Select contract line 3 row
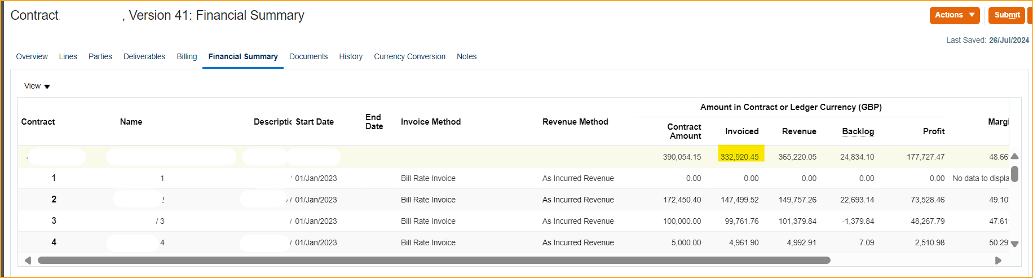This screenshot has width=1033, height=278. pyautogui.click(x=54, y=221)
